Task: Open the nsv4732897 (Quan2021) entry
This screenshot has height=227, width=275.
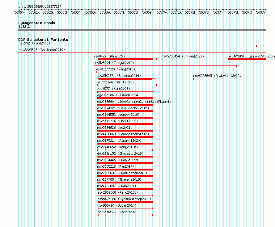Action: 116,186
